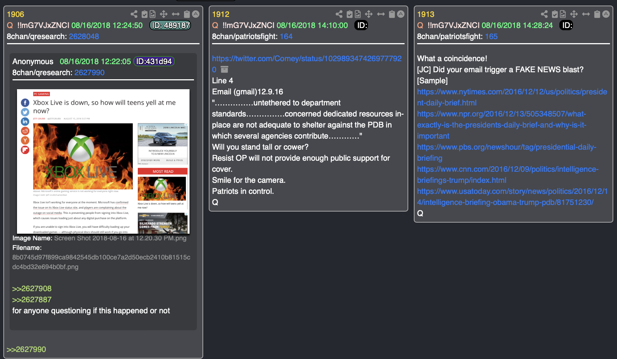This screenshot has width=617, height=359.
Task: Share post 1913 via share icon
Action: click(x=544, y=14)
